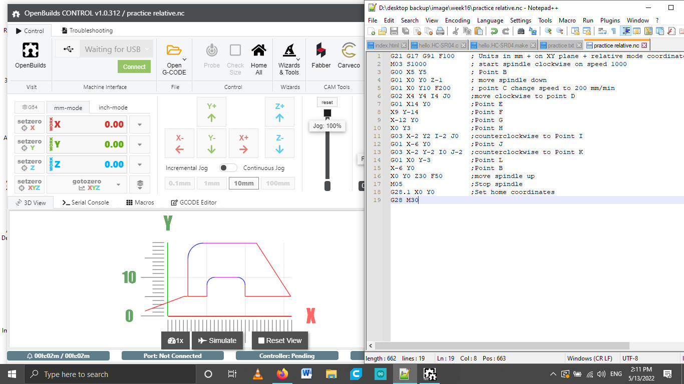The width and height of the screenshot is (684, 384).
Task: Open simulation speed 1x selector
Action: click(175, 340)
